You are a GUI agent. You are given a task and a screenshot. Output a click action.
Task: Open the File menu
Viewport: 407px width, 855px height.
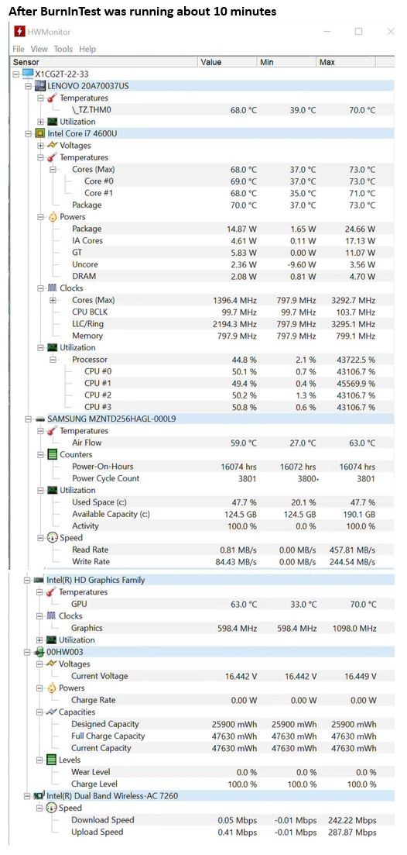point(18,49)
